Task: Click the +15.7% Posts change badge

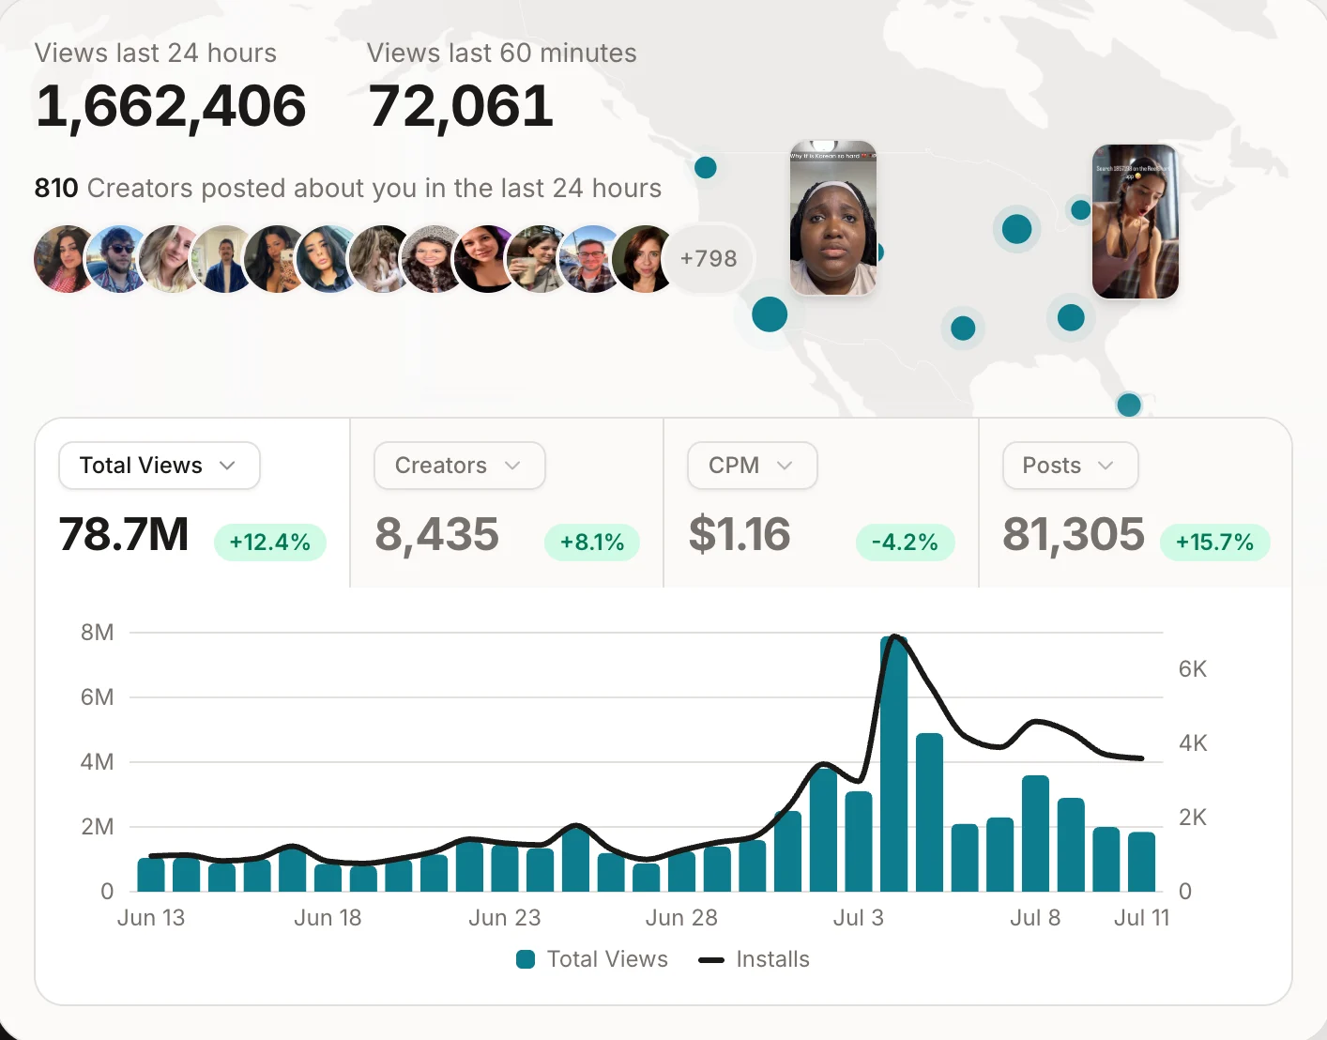Action: 1215,543
